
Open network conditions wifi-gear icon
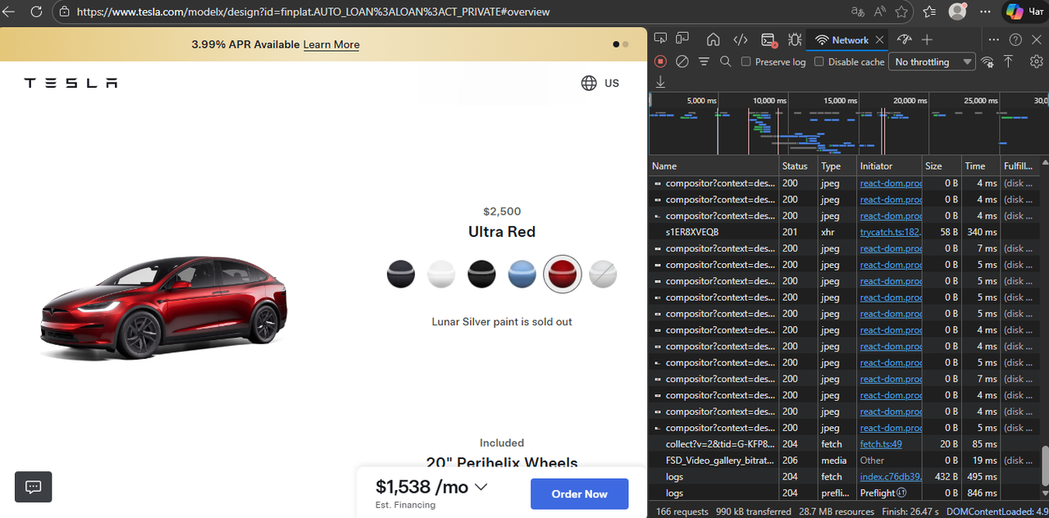click(987, 61)
